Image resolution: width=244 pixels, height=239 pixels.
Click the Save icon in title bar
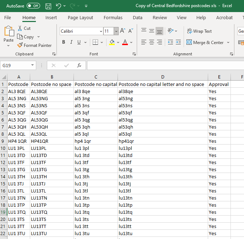pyautogui.click(x=48, y=6)
